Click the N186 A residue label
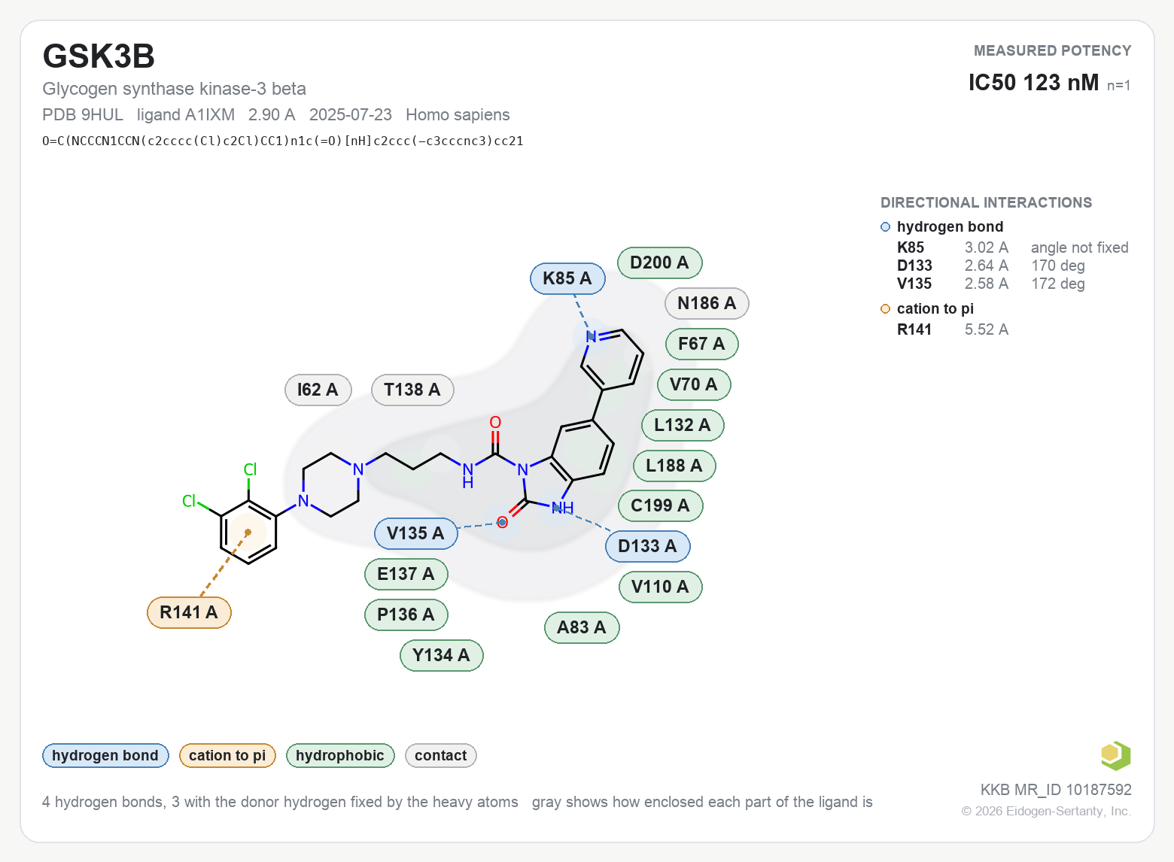 pos(707,303)
